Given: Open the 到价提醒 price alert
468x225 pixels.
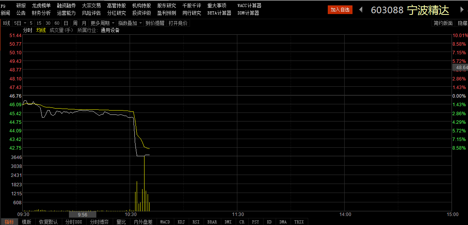Looking at the screenshot, I should [155, 23].
